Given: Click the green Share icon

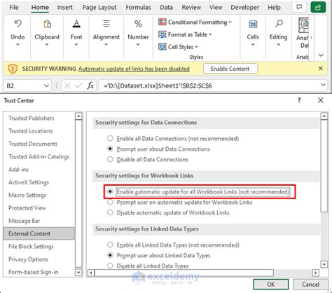Looking at the screenshot, I should tap(318, 7).
